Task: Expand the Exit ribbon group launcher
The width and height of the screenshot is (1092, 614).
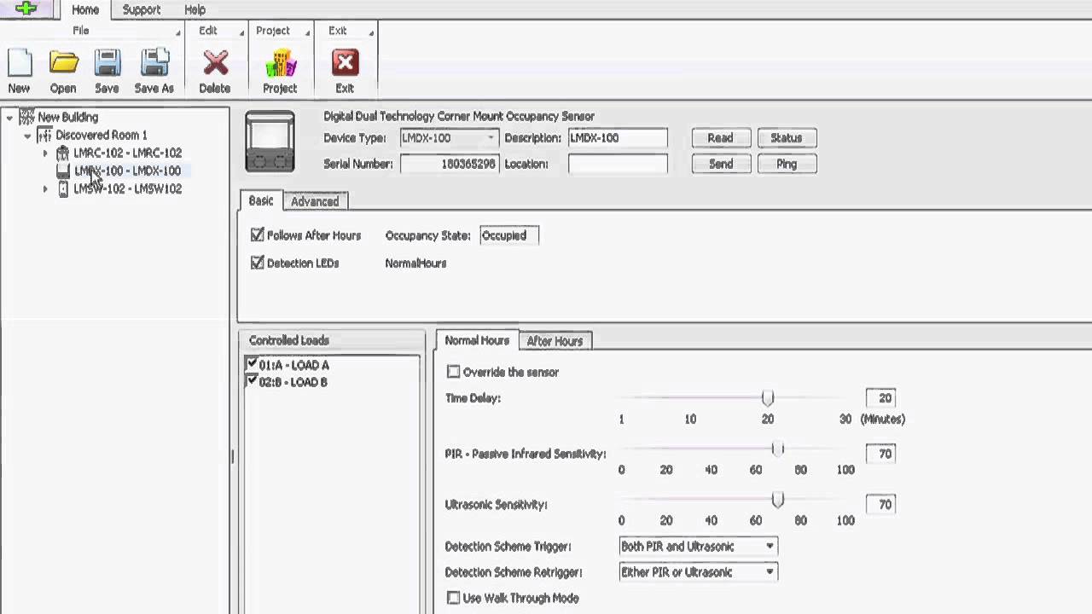Action: [x=371, y=32]
